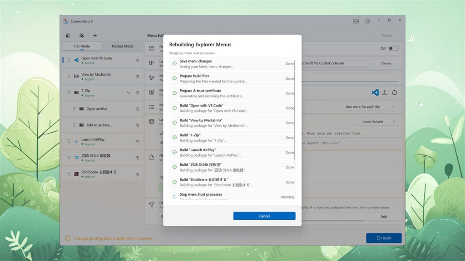Click 'Changes pending' status message
The image size is (465, 261).
pyautogui.click(x=113, y=238)
